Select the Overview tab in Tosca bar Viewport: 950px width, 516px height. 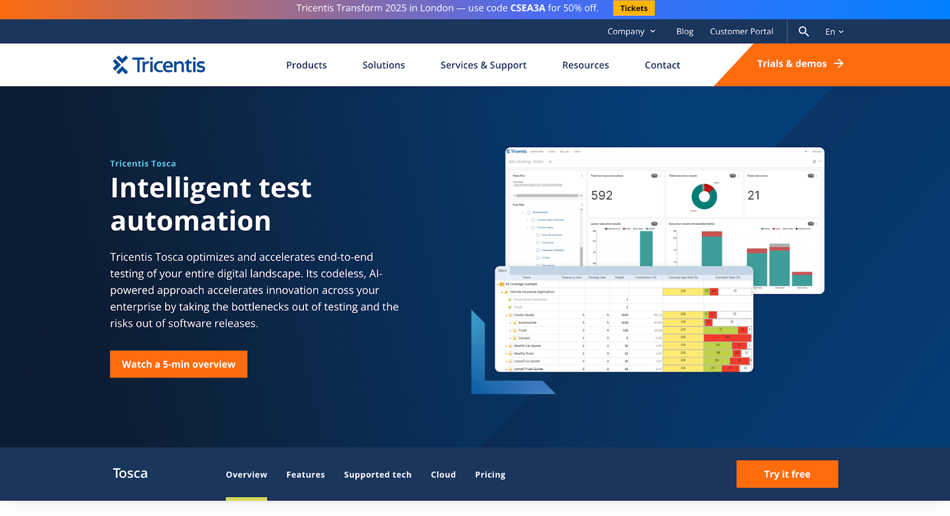(x=246, y=474)
